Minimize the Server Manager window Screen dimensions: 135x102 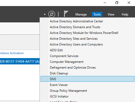pos(105,3)
